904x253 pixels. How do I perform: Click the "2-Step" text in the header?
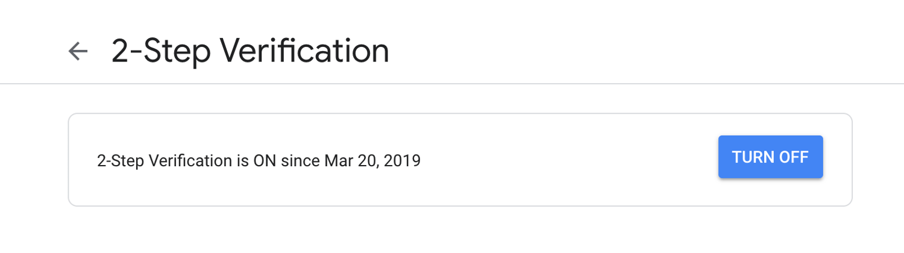161,51
